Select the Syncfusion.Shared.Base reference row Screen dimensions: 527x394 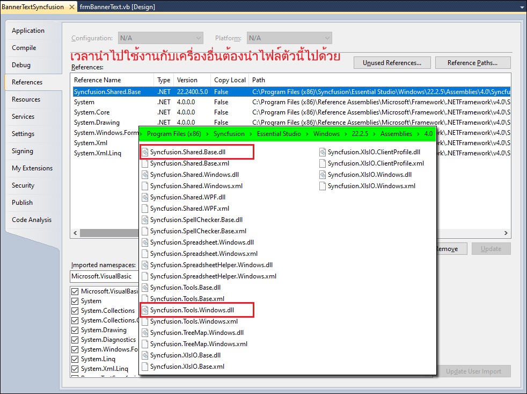(x=291, y=92)
